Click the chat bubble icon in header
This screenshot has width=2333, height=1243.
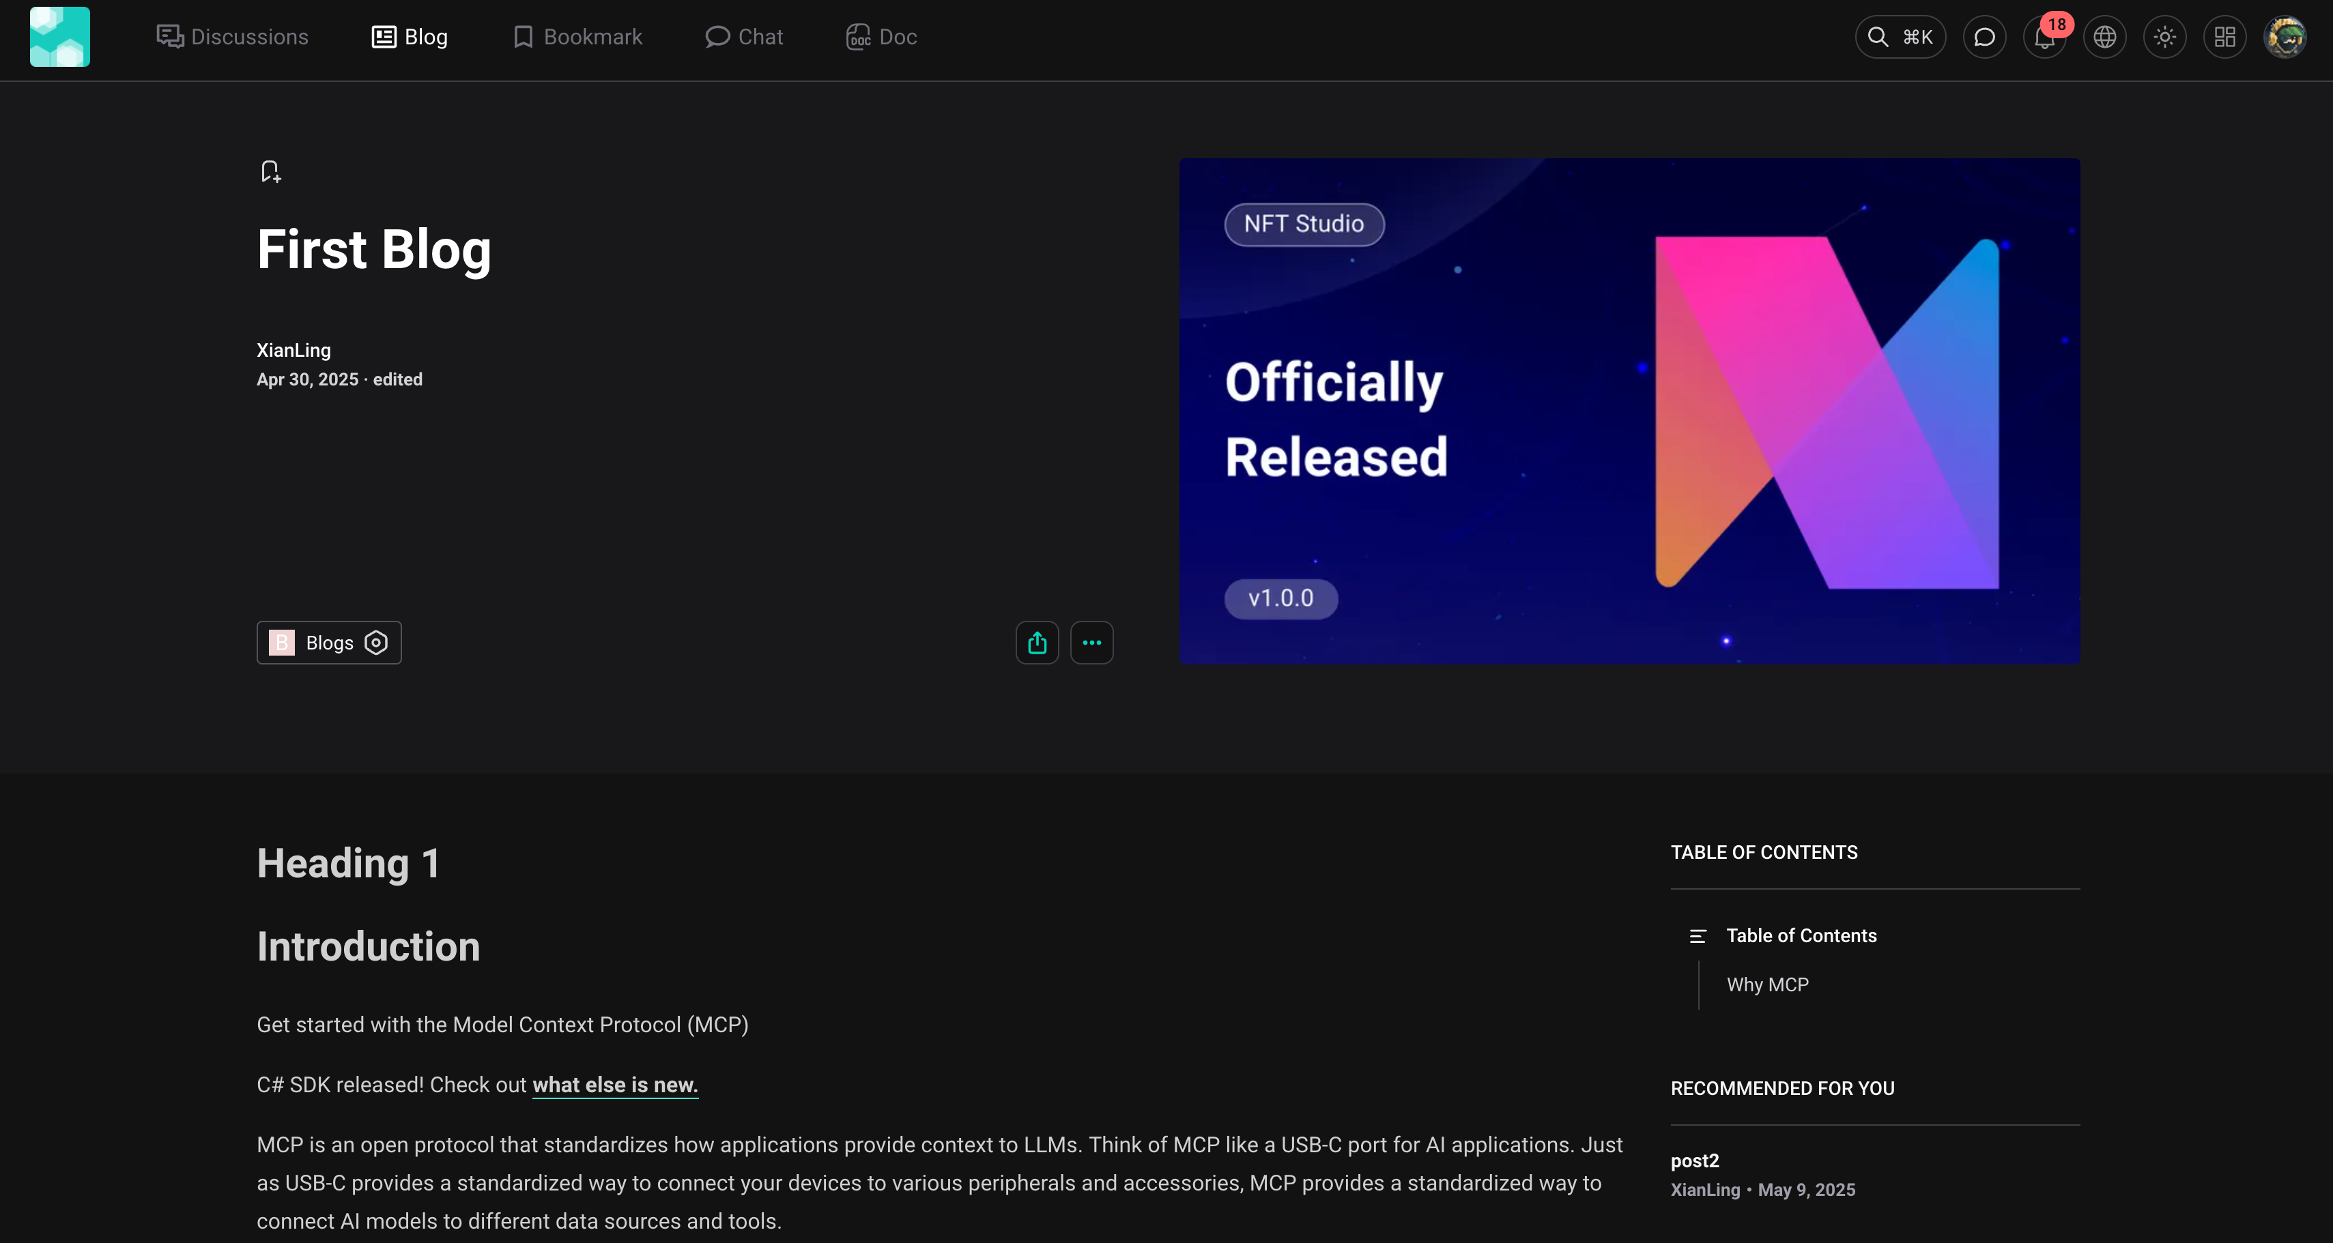tap(1984, 37)
